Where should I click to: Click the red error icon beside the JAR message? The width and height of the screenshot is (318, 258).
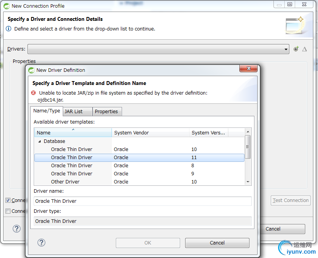(x=33, y=93)
